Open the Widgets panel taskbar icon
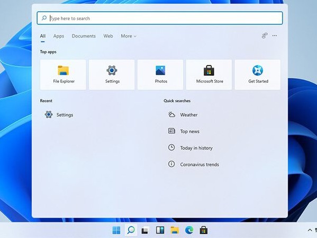The height and width of the screenshot is (238, 317). point(160,230)
